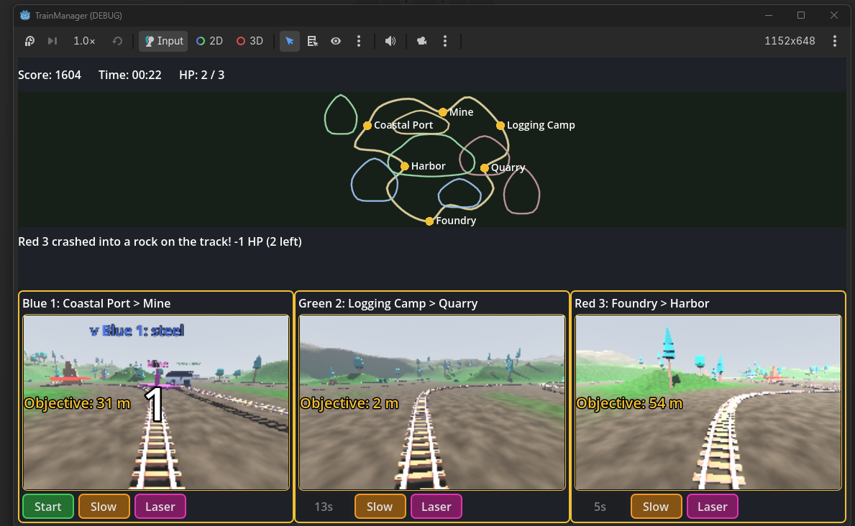Image resolution: width=855 pixels, height=526 pixels.
Task: Click the Green 2 train camera view
Action: (432, 402)
